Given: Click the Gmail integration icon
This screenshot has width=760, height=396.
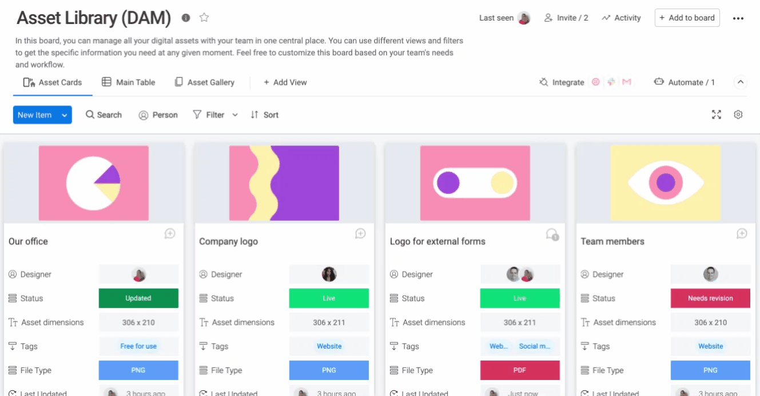Looking at the screenshot, I should click(x=627, y=82).
